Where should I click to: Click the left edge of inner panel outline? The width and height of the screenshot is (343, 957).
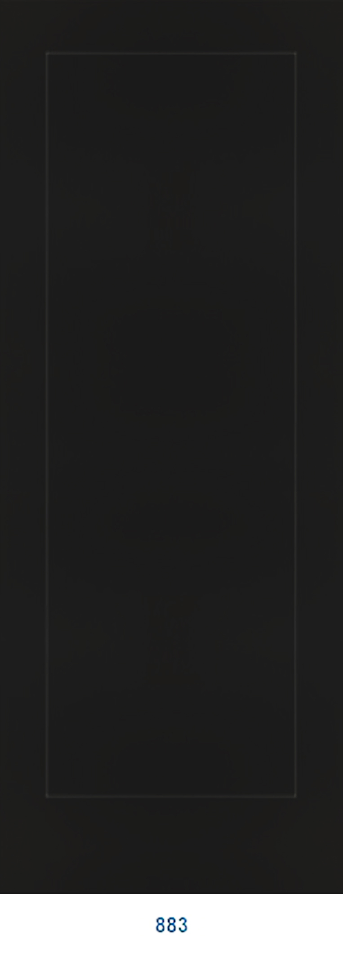click(47, 425)
